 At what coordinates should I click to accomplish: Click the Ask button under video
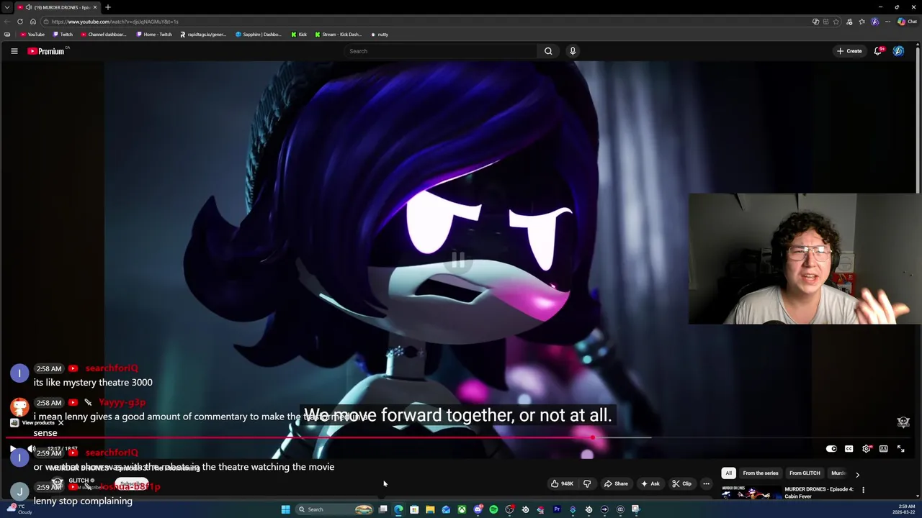650,483
